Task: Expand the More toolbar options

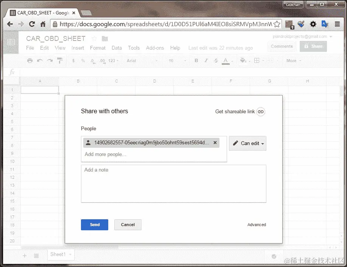Action: 294,61
